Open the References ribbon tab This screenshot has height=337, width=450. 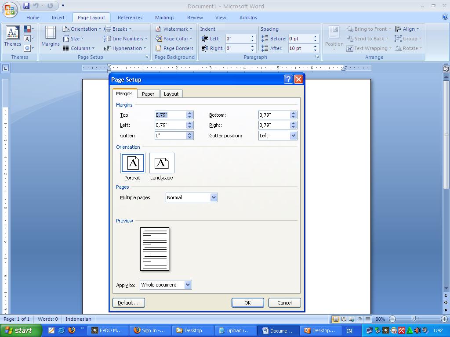pos(130,18)
